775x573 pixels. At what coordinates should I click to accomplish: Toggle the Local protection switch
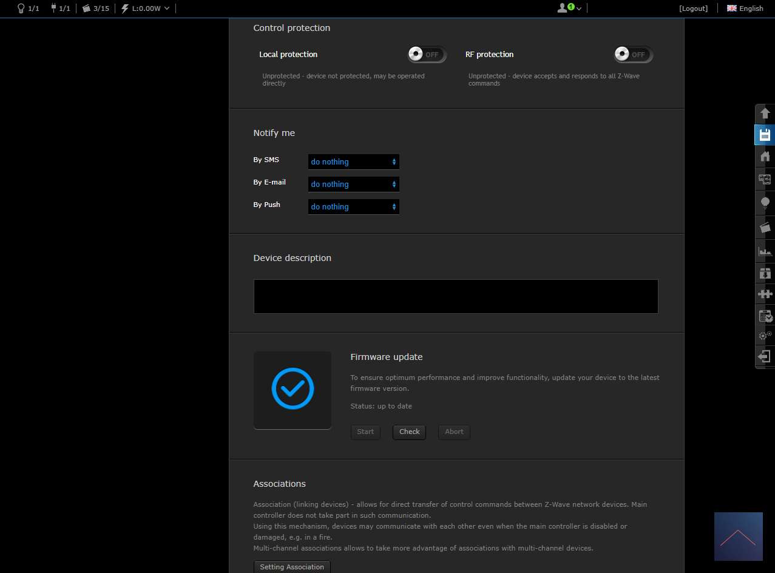427,55
